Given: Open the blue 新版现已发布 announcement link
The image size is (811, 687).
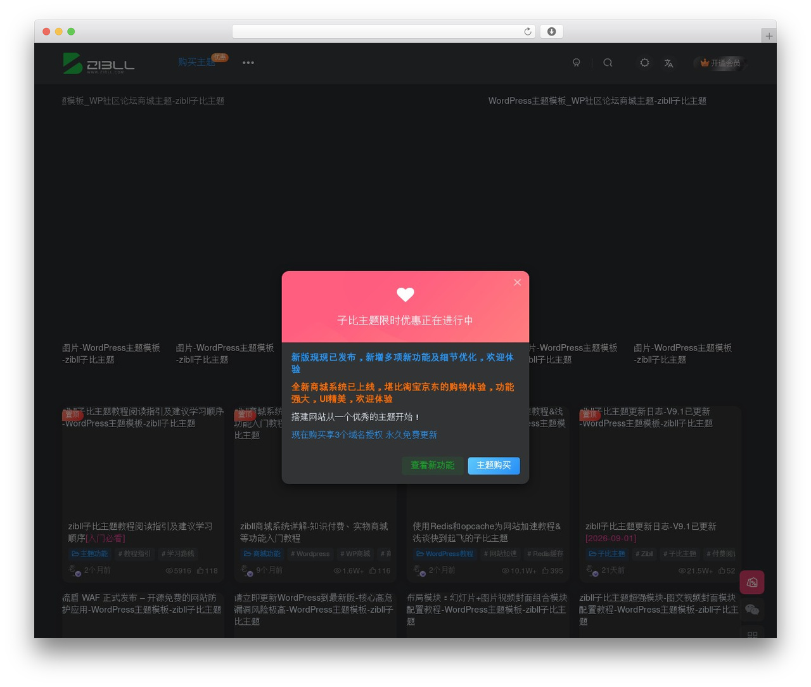Looking at the screenshot, I should [403, 363].
